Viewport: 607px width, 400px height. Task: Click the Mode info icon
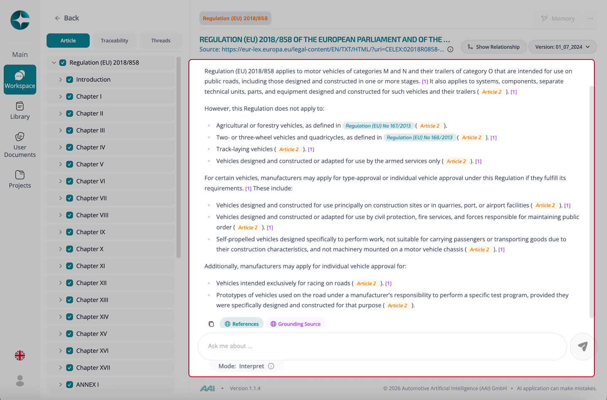271,366
